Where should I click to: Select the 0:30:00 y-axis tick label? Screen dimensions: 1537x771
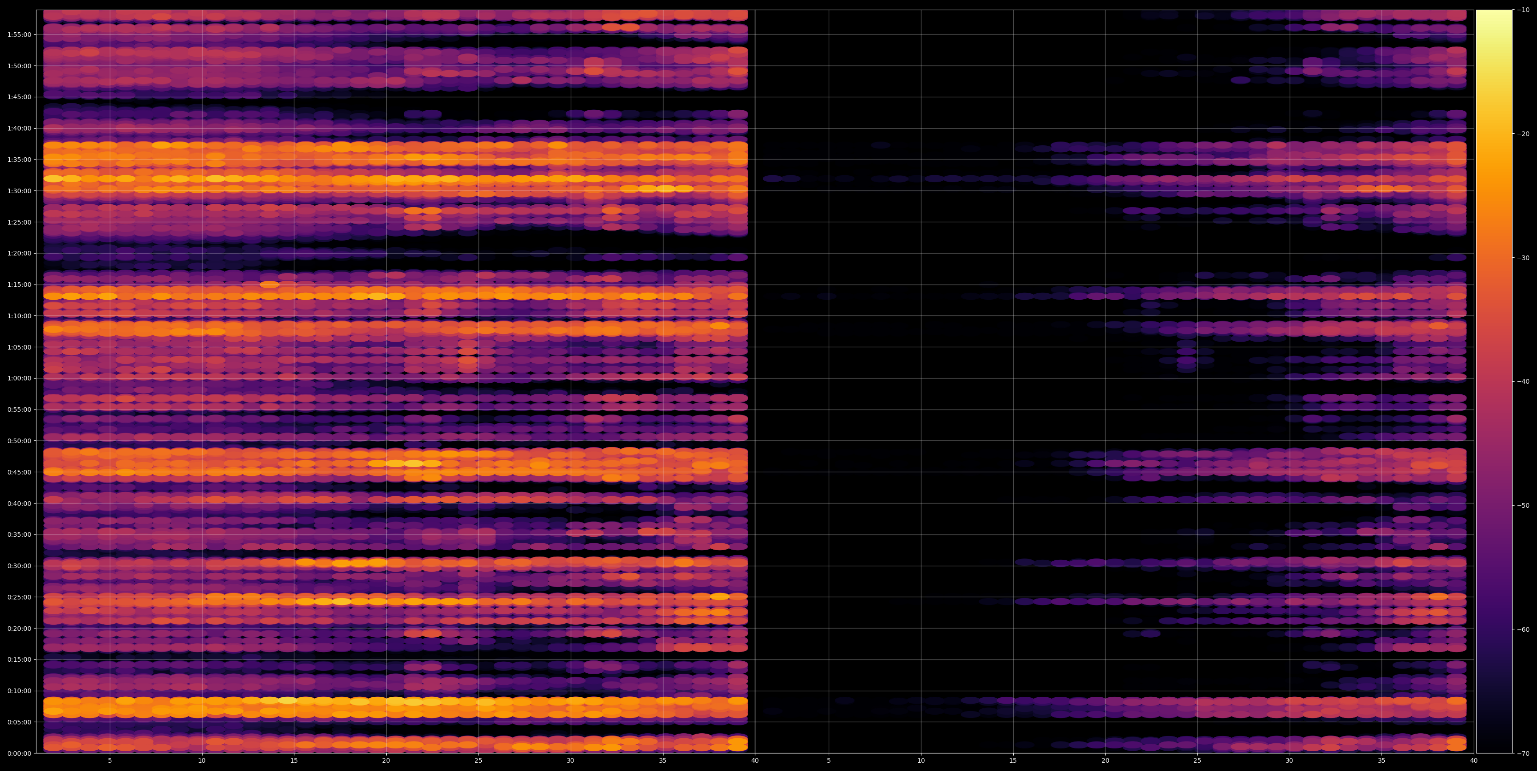[19, 566]
